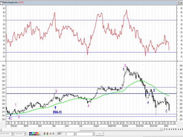This screenshot has height=137, width=183.
Task: Step chart right with right arrow icon
Action: pos(181,129)
